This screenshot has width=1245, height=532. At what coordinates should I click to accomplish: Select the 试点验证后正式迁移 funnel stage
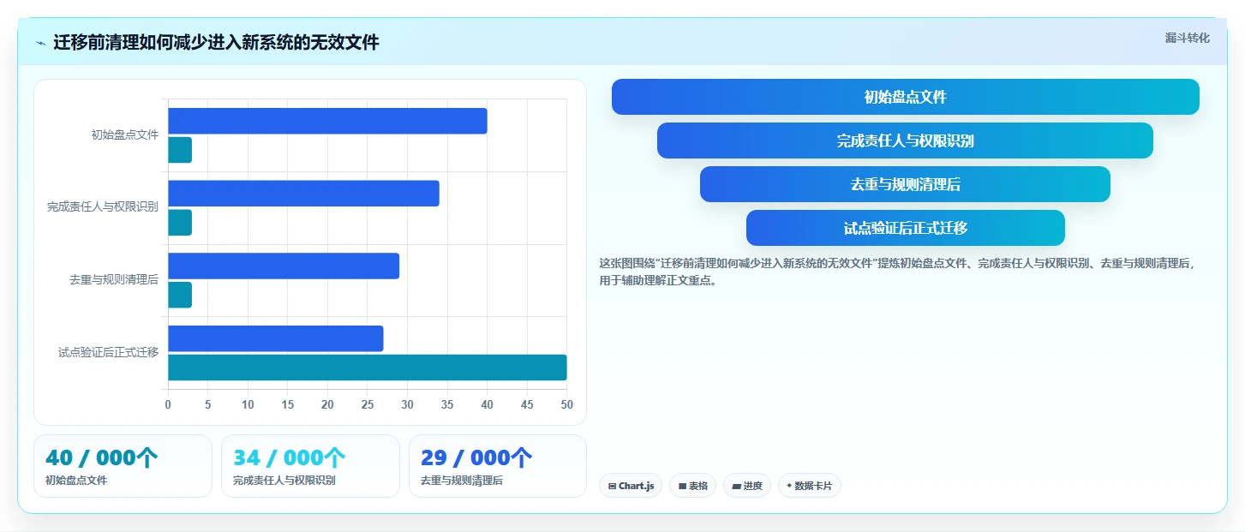point(905,228)
